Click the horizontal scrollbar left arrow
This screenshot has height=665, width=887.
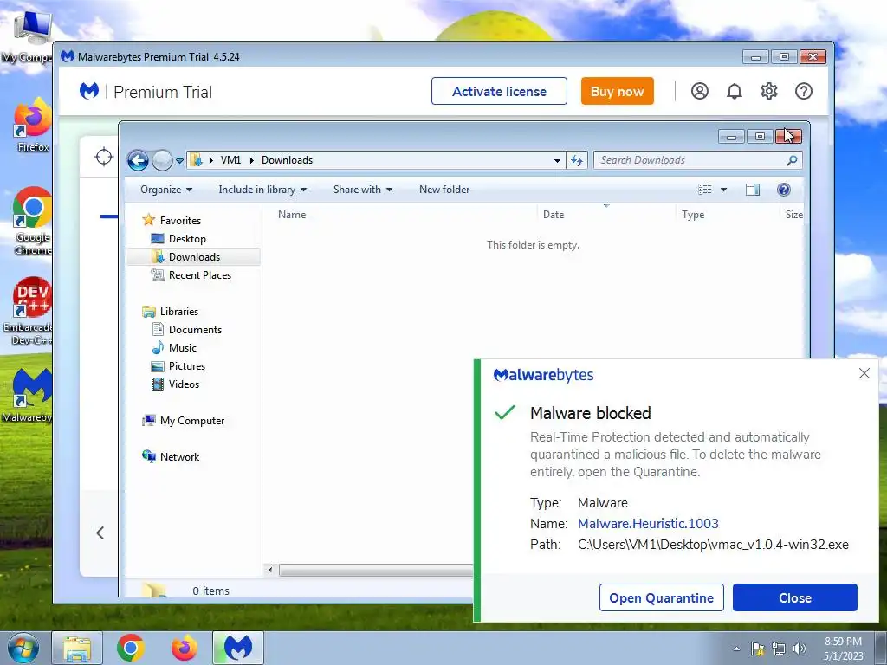point(270,570)
